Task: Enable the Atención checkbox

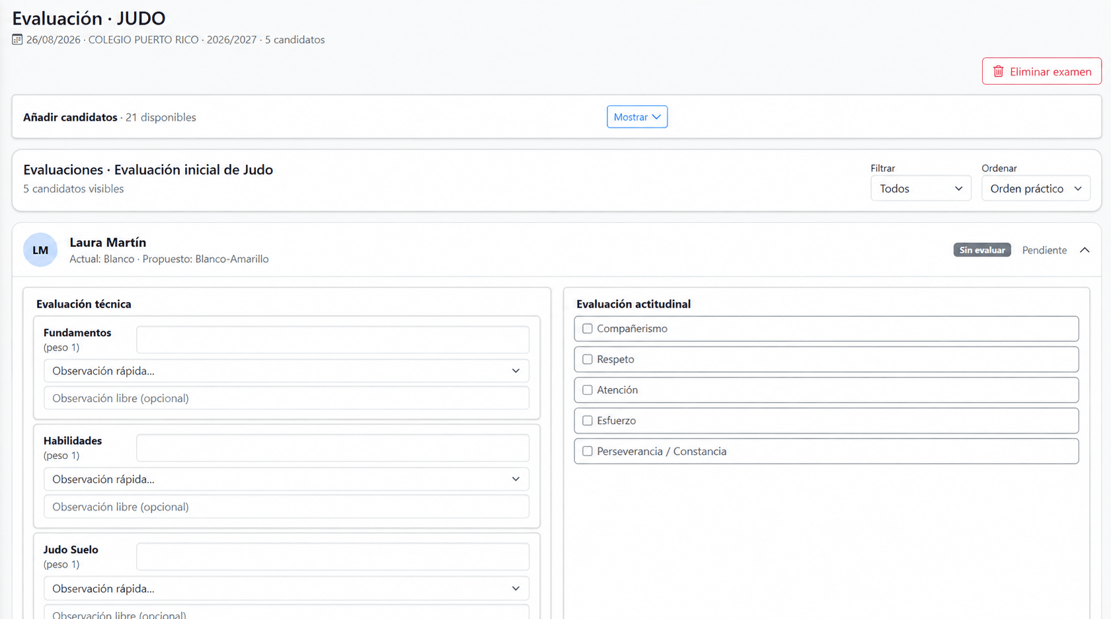Action: tap(587, 390)
